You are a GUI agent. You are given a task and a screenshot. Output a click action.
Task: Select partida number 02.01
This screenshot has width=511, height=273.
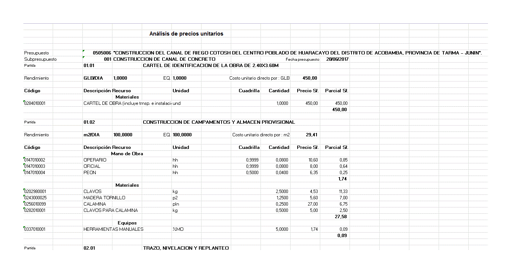point(89,248)
